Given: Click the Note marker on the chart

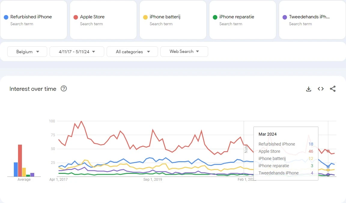Looking at the screenshot, I should click(246, 149).
